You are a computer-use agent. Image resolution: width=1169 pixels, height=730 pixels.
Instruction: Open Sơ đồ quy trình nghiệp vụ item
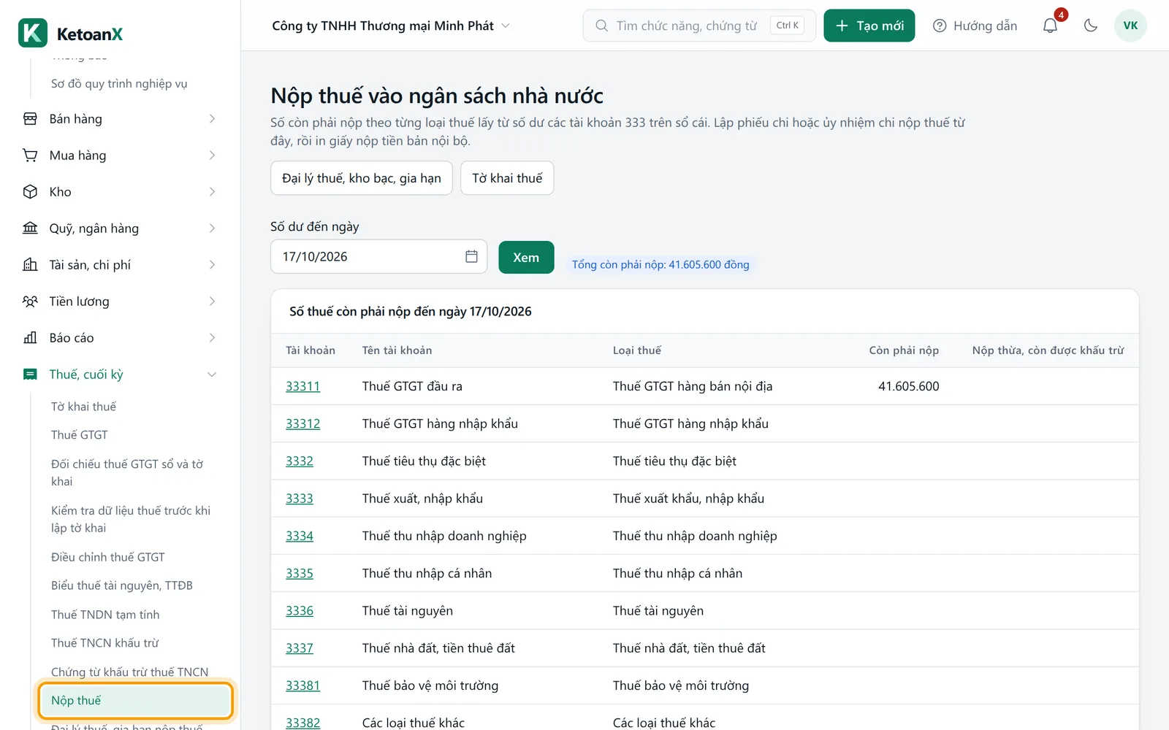(119, 84)
